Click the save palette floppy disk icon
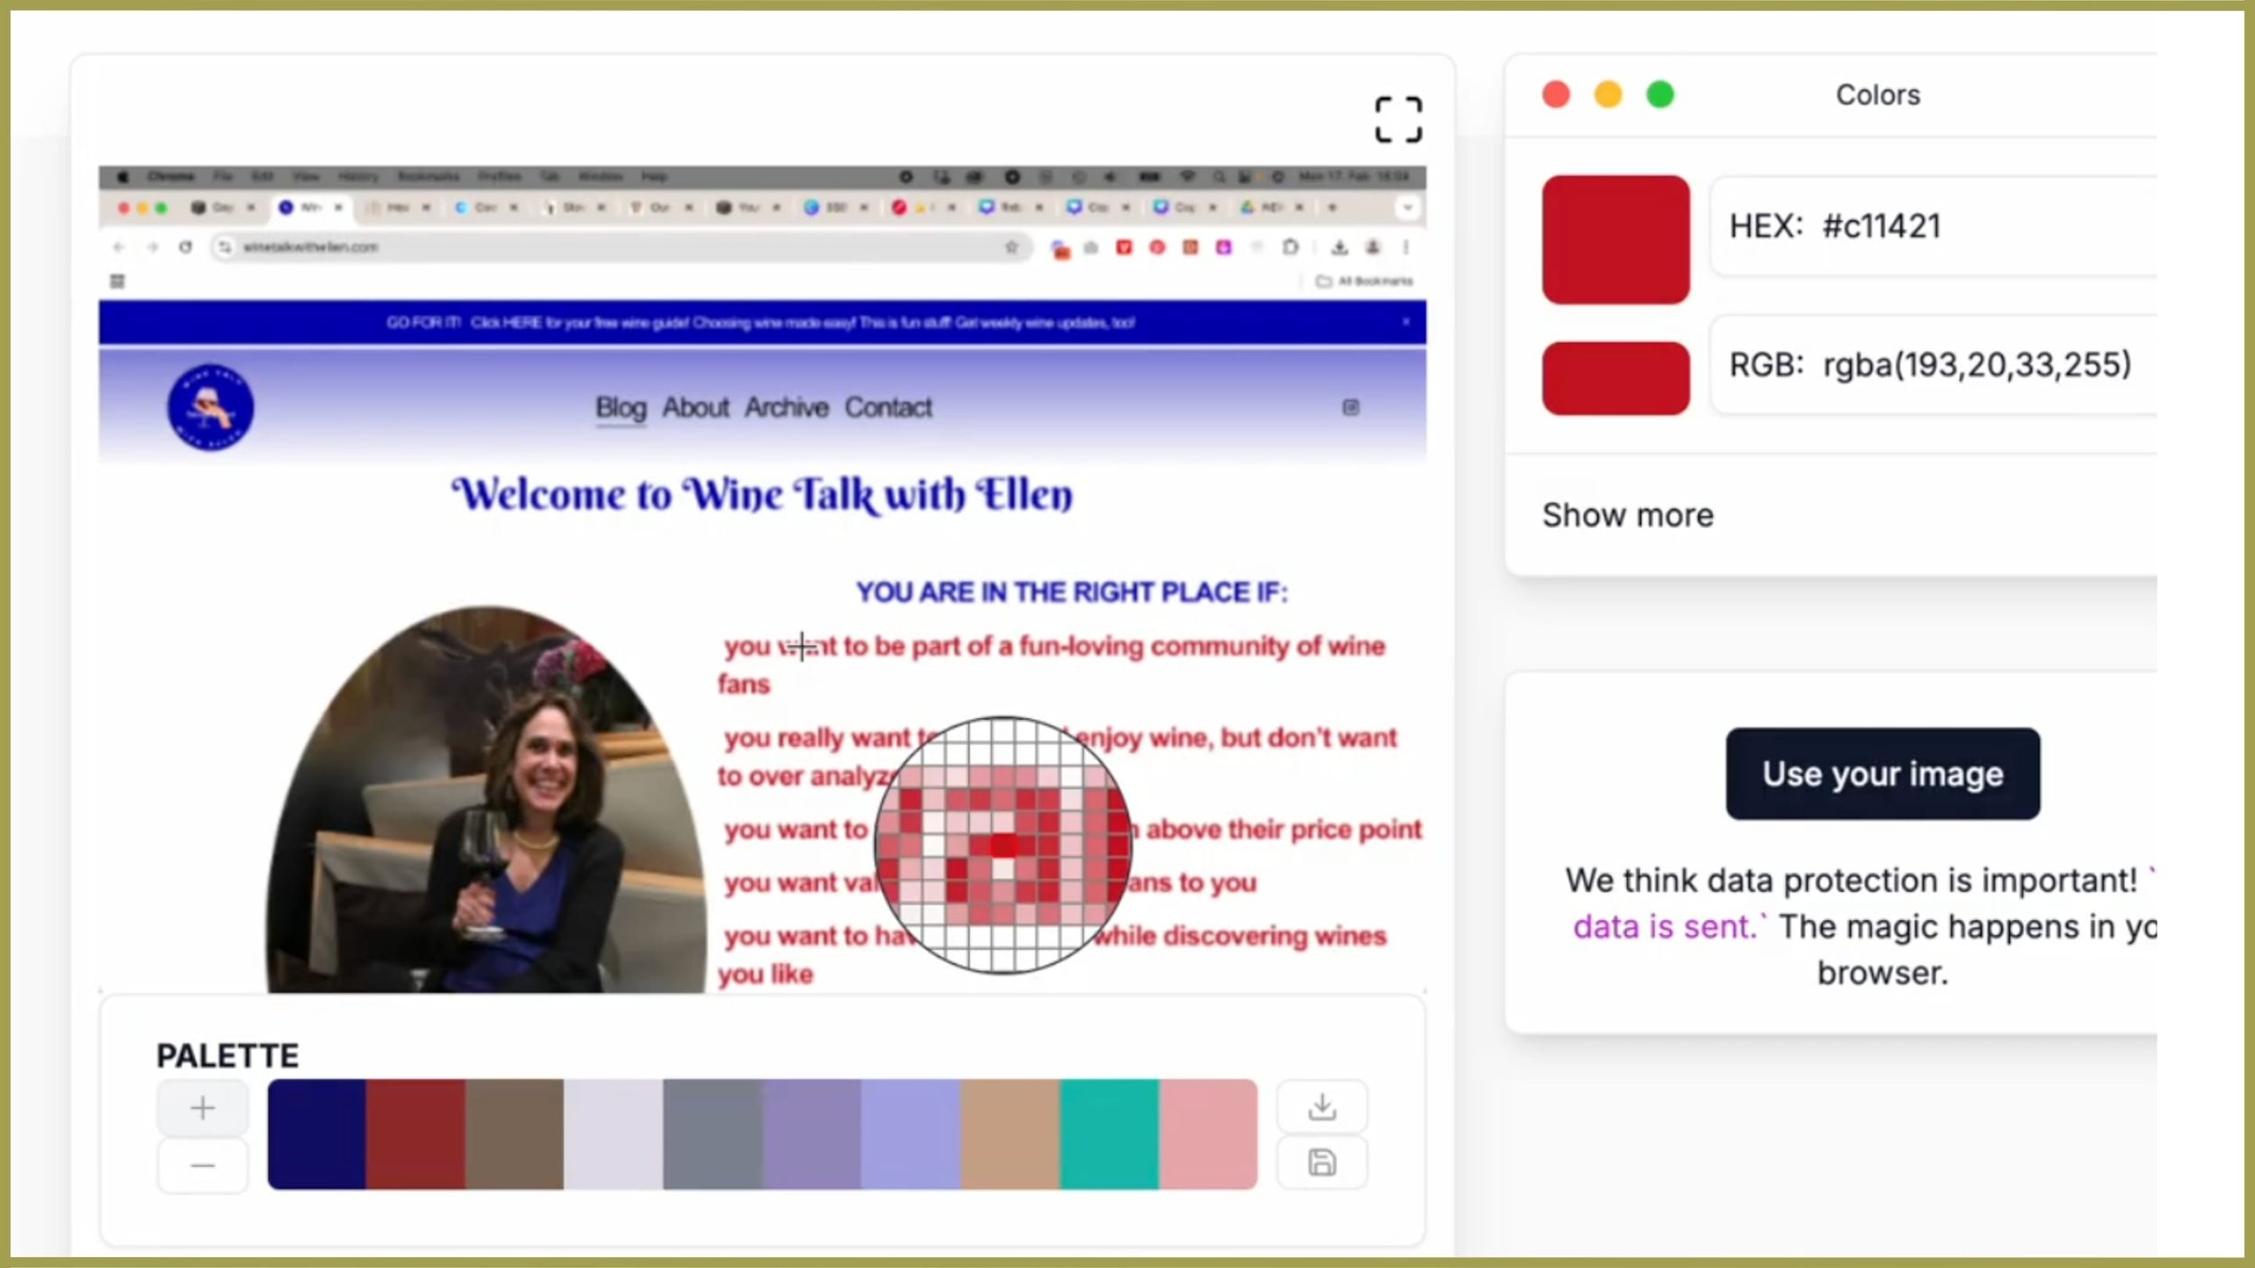The width and height of the screenshot is (2255, 1268). (1321, 1163)
